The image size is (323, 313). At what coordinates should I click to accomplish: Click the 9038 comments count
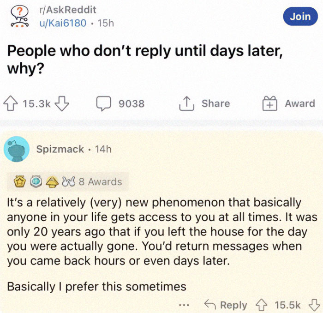point(132,104)
